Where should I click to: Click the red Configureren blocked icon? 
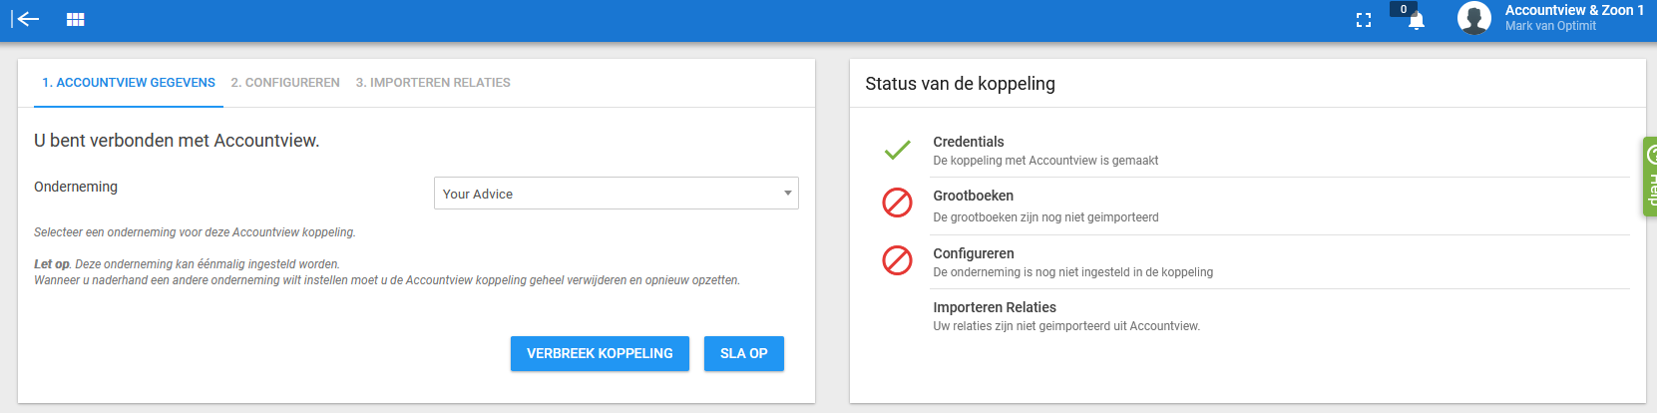coord(897,260)
